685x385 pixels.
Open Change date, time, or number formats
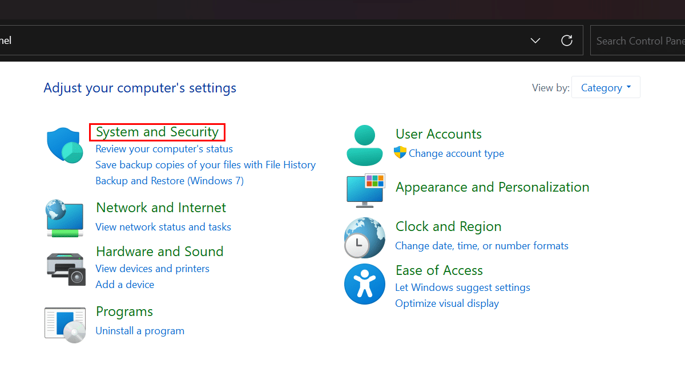[x=482, y=246]
